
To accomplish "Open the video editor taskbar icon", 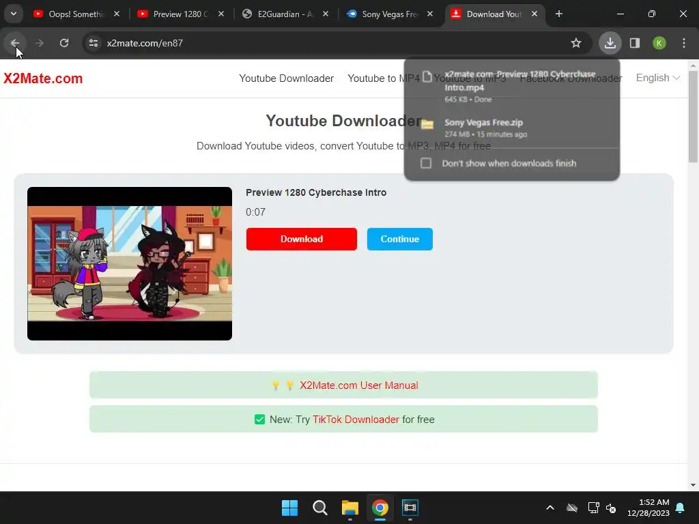I will [410, 508].
